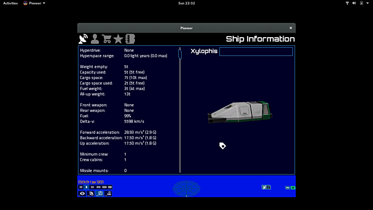Select the maximum time acceleration button
This screenshot has height=210, width=373.
click(x=110, y=187)
